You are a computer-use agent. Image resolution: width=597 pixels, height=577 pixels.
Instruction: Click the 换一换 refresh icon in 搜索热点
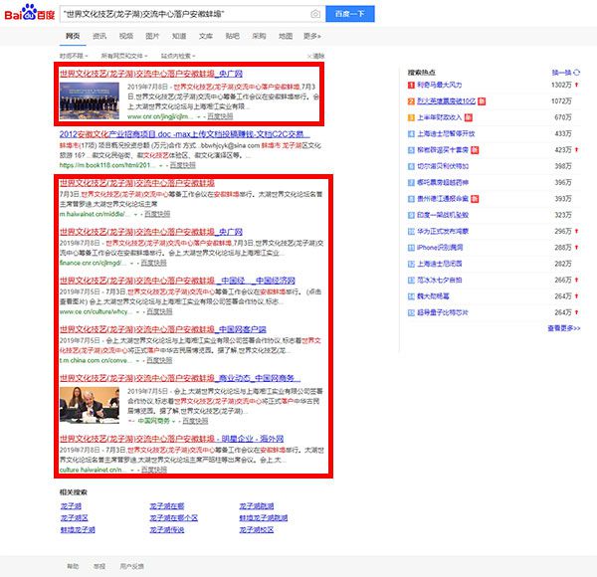tap(577, 73)
